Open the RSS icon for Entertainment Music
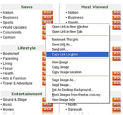 pos(47,105)
